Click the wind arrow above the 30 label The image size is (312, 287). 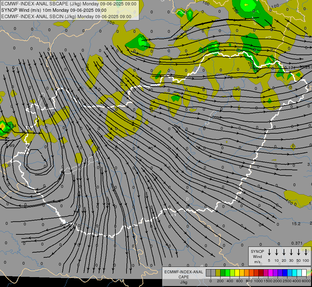tap(291, 252)
